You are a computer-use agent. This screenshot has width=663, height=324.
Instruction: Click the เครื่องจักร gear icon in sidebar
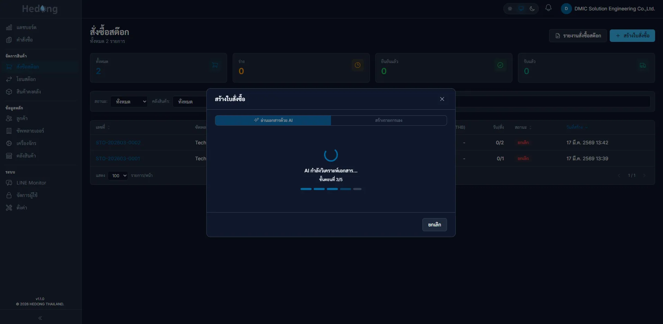coord(9,143)
